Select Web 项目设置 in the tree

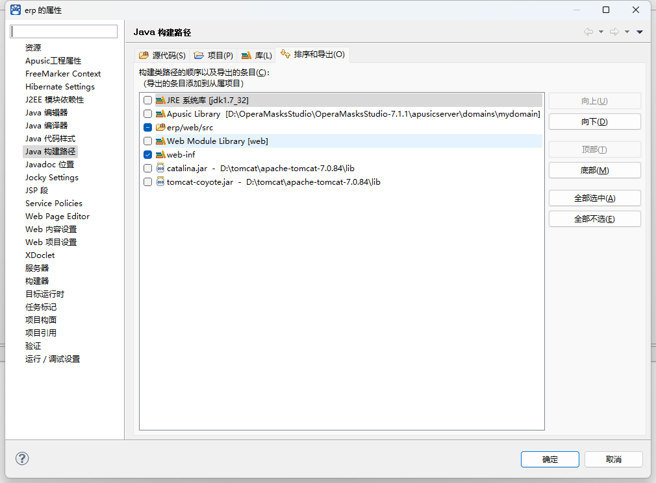(51, 242)
